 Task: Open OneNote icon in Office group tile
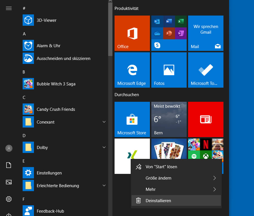(x=181, y=33)
